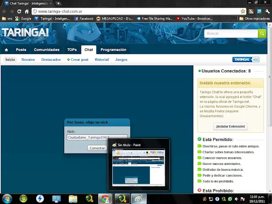Click the Usuarios Conectados: 8 heading
Image resolution: width=272 pixels, height=204 pixels.
226,71
